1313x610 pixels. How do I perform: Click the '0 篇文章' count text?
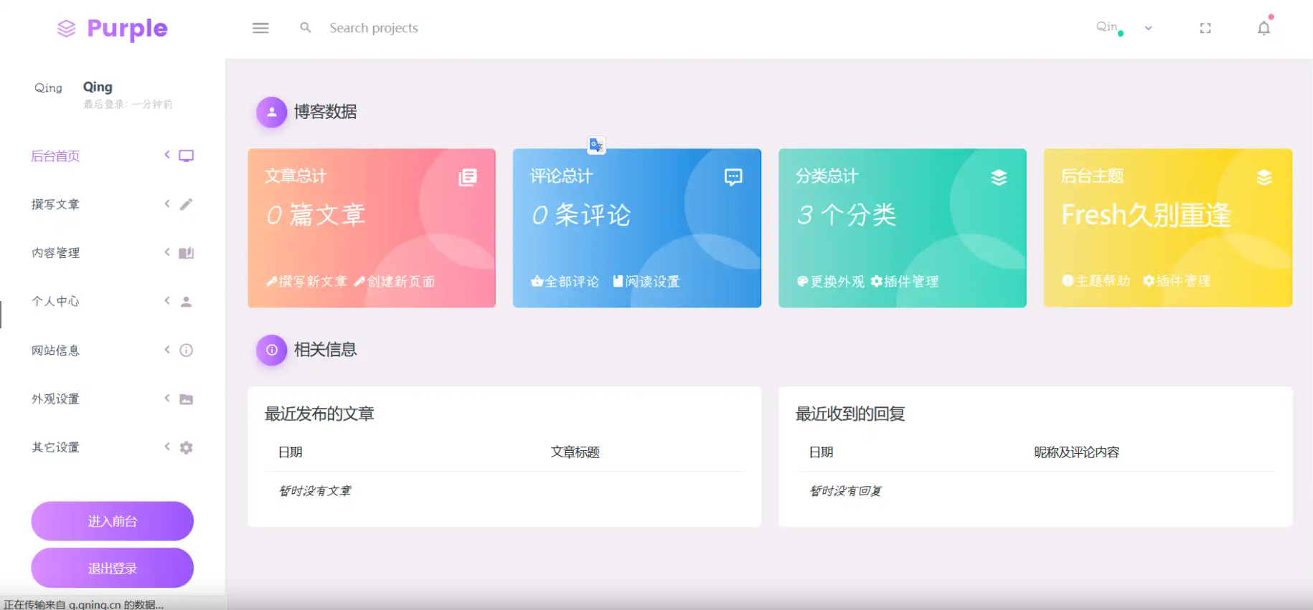point(316,215)
